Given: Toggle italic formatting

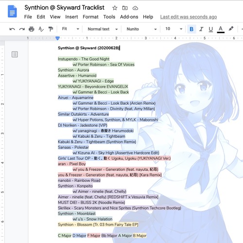Looking at the screenshot, I should (201, 29).
